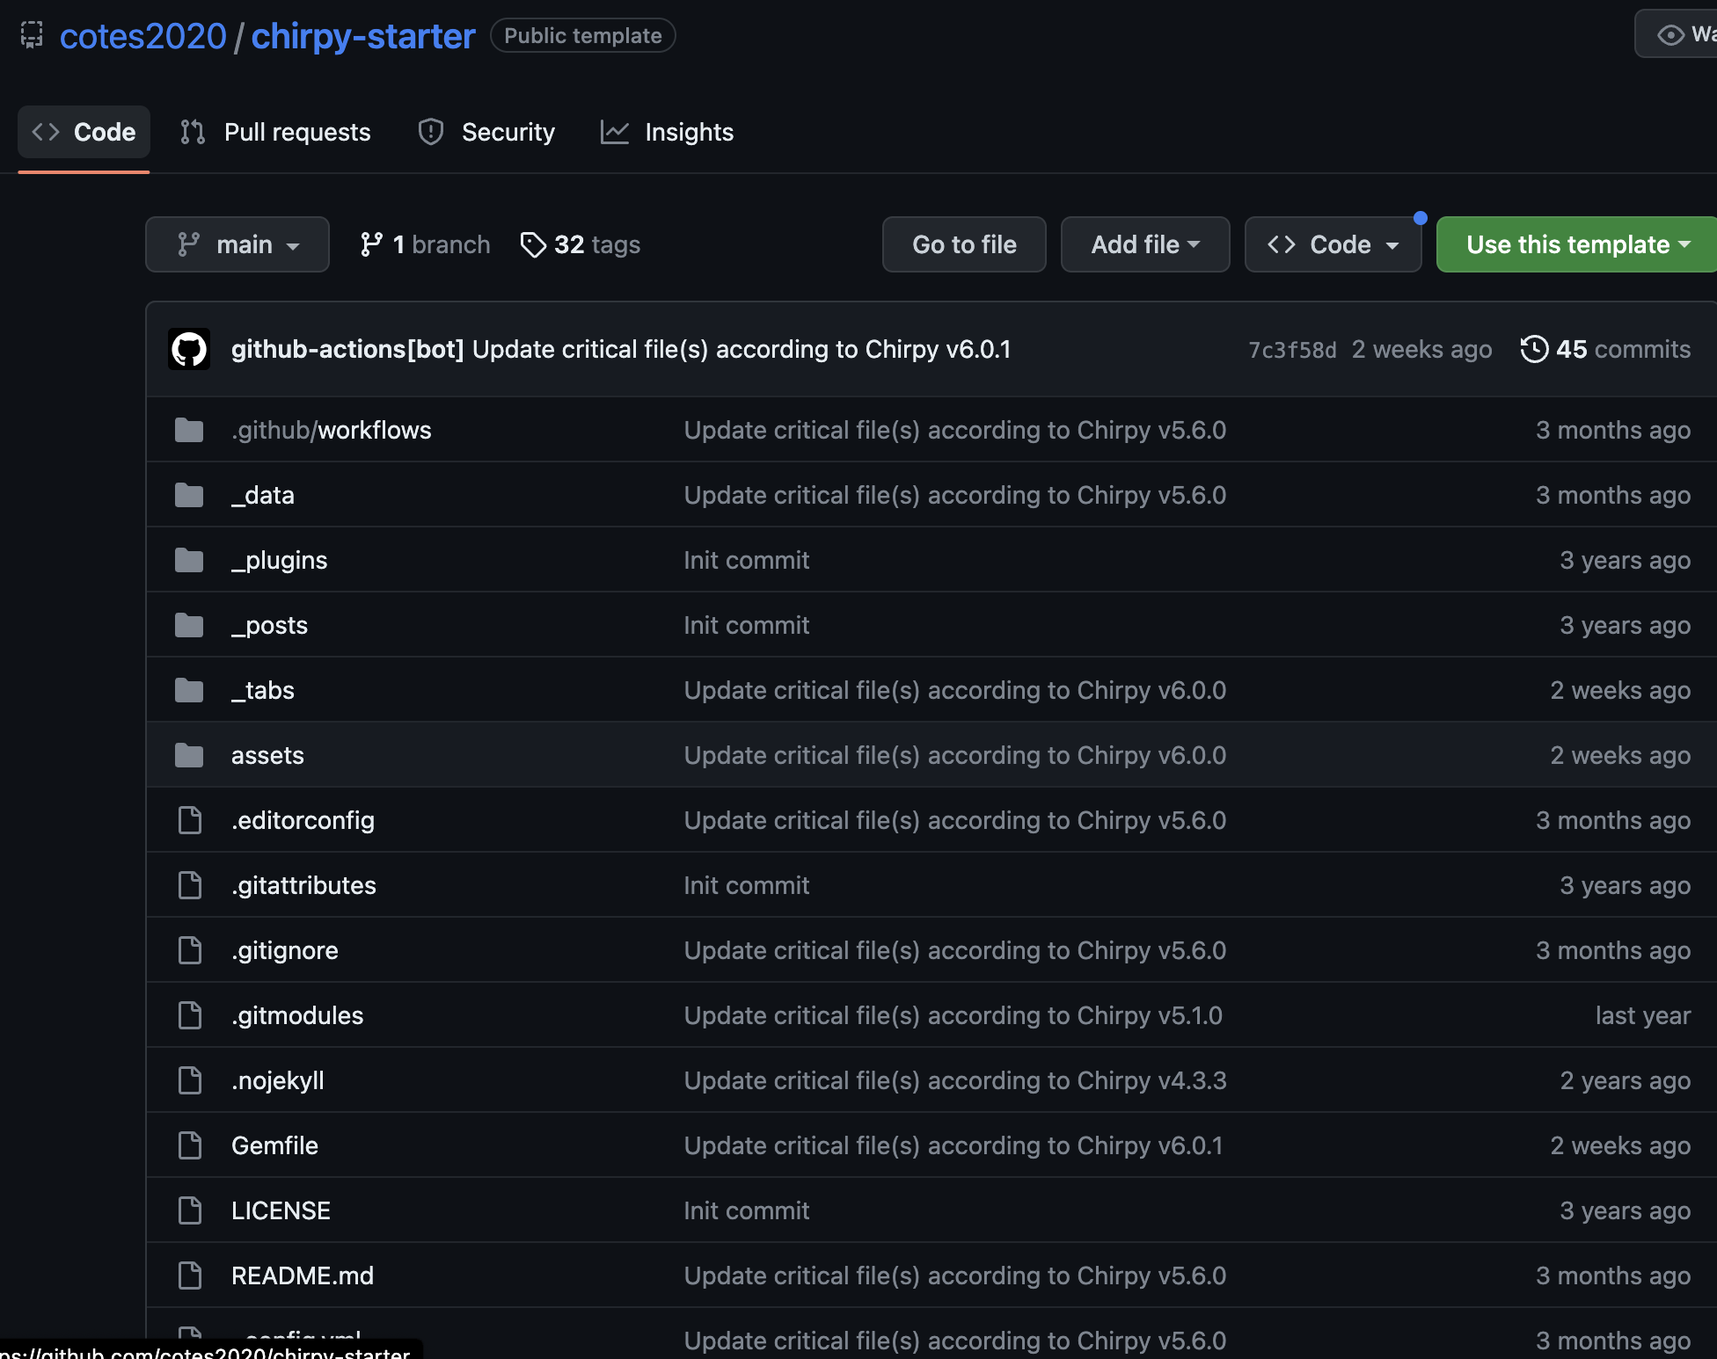Screen dimensions: 1717x1359
Task: Click the Pull requests merge icon
Action: [193, 132]
